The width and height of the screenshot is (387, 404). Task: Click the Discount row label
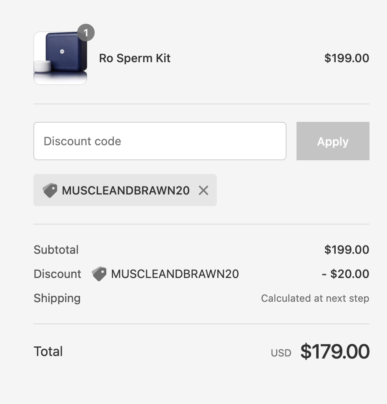click(57, 274)
